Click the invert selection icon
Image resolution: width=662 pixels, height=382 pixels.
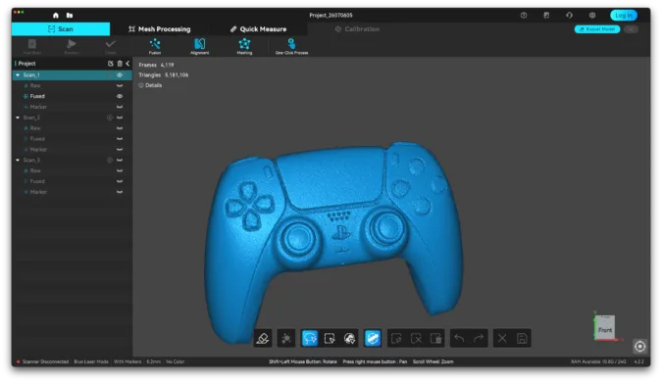pos(396,338)
